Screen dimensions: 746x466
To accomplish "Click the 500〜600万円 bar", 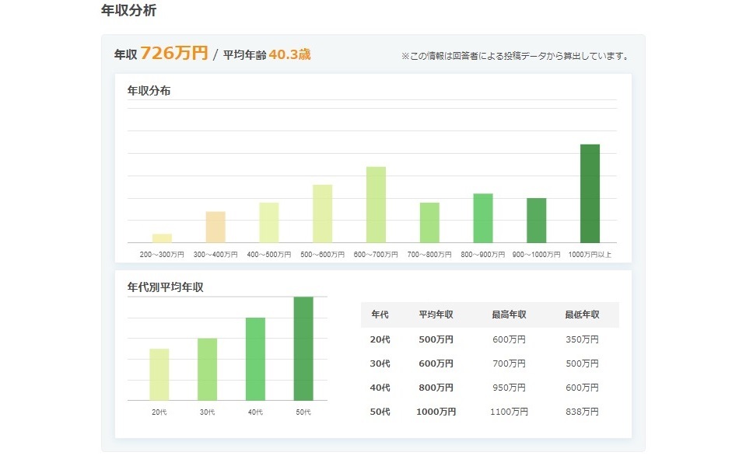I will pyautogui.click(x=322, y=214).
